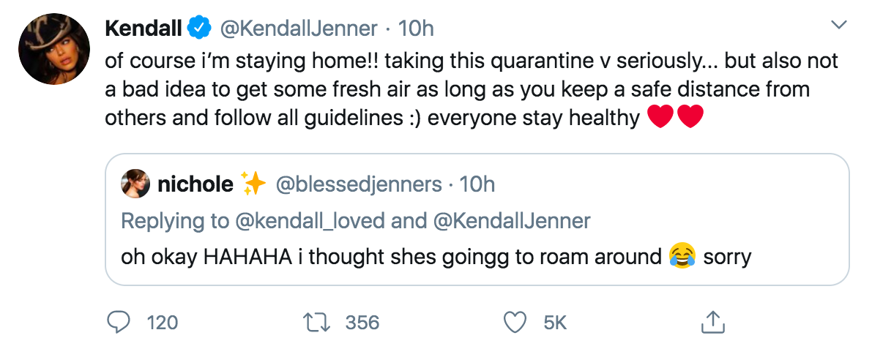Click nichole's small avatar in quoted tweet

point(135,184)
